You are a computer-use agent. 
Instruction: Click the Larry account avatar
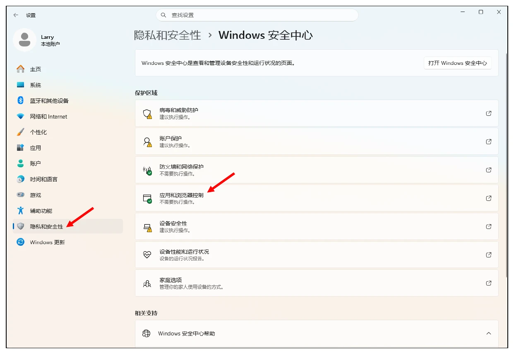(x=24, y=40)
